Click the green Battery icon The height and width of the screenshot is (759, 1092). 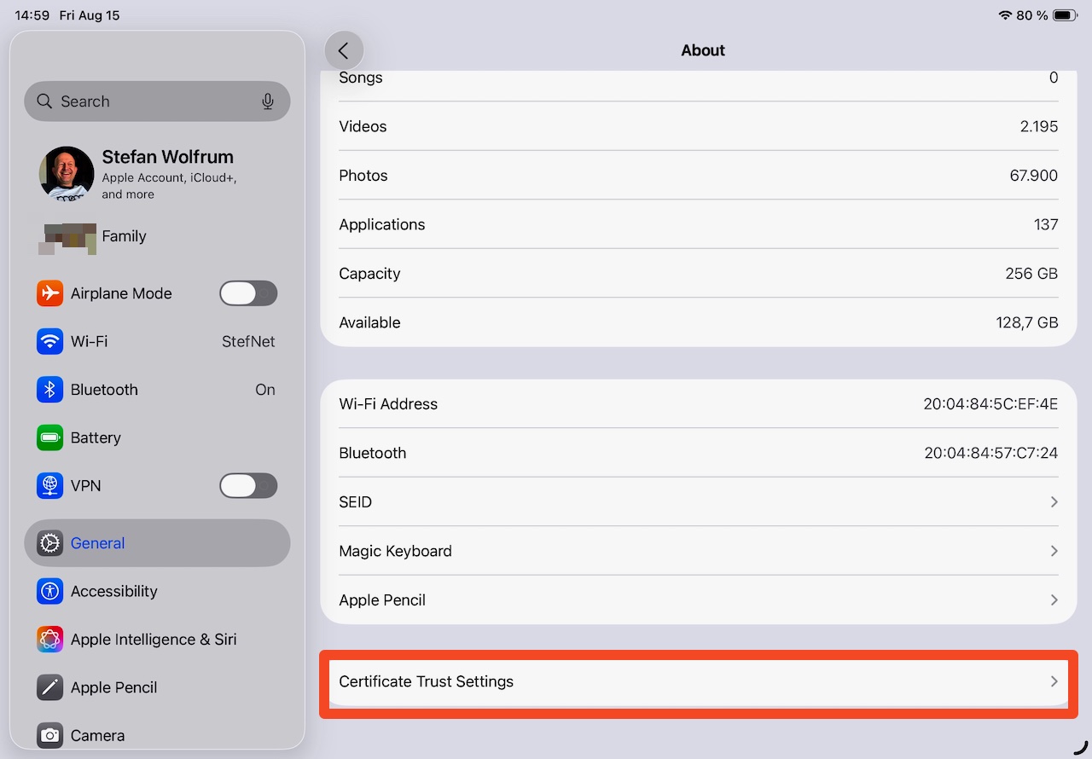pos(50,437)
